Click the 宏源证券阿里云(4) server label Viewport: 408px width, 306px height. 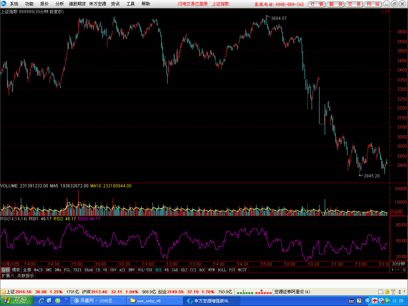coord(292,292)
